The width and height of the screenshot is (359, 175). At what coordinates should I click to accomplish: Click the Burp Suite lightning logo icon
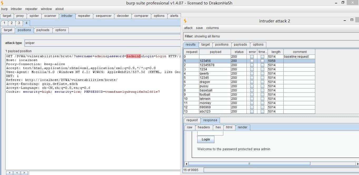pos(2,3)
